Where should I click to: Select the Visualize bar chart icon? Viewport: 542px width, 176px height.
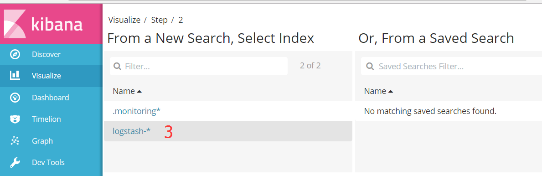[15, 75]
